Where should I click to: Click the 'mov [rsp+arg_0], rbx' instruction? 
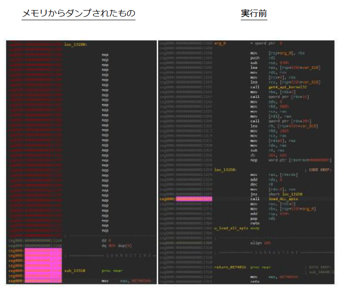[x=277, y=53]
